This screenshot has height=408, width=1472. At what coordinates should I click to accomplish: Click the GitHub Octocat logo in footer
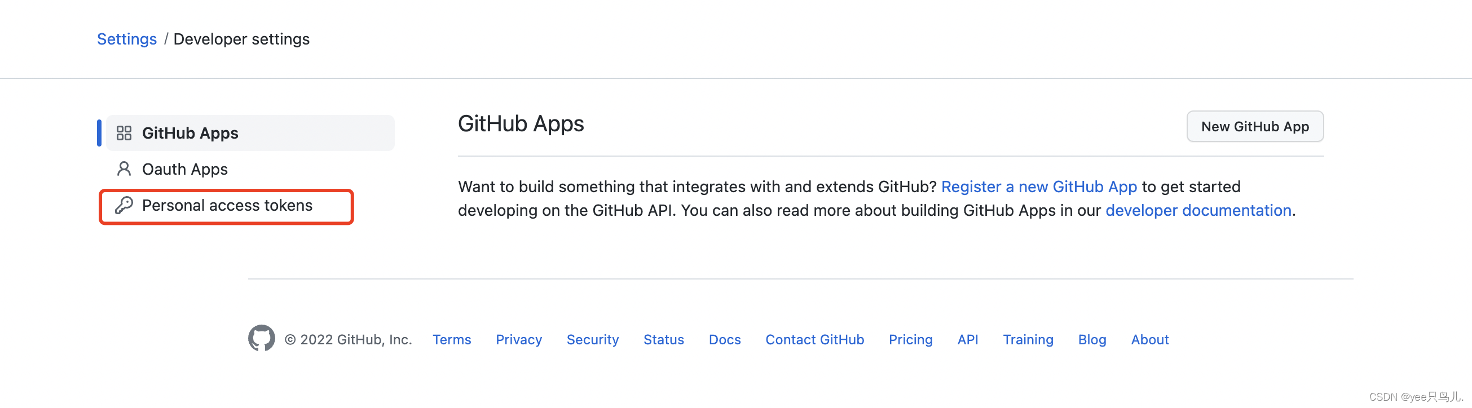[x=262, y=338]
